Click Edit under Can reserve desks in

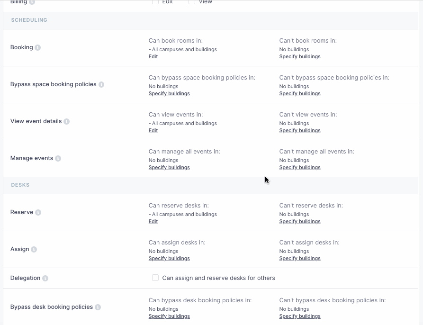[x=153, y=221]
